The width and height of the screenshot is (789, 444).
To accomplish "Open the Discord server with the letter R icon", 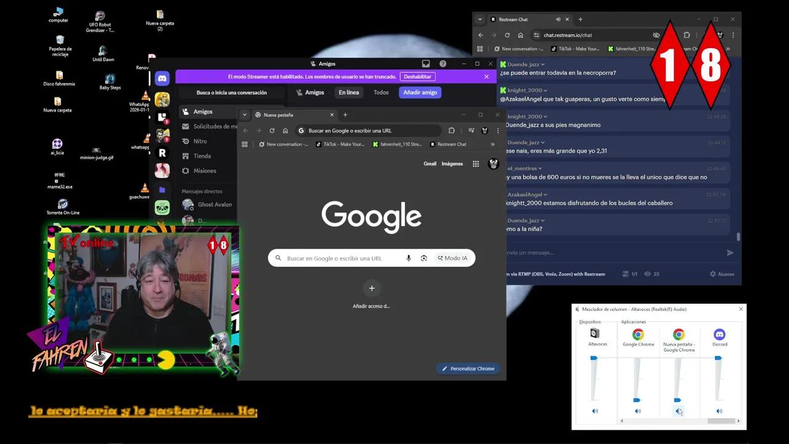I will tap(162, 152).
